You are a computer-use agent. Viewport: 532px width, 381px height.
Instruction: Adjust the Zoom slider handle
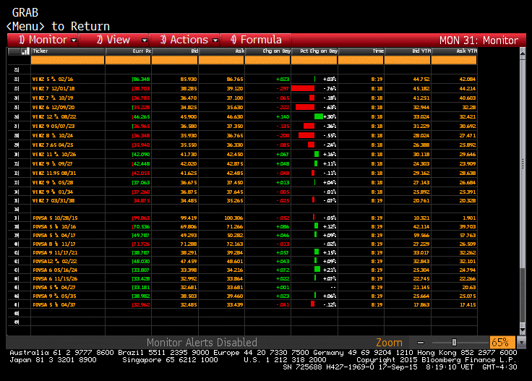pyautogui.click(x=454, y=343)
